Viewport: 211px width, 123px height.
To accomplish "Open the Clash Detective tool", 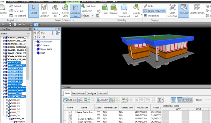I will [x=172, y=11].
